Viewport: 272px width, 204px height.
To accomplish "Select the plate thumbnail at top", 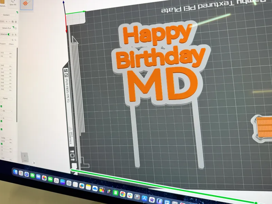I will (x=27, y=5).
